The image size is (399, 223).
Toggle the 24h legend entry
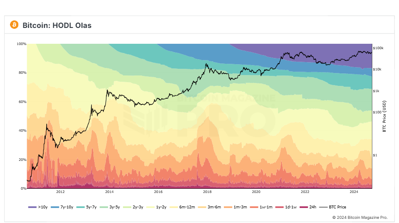coord(308,207)
